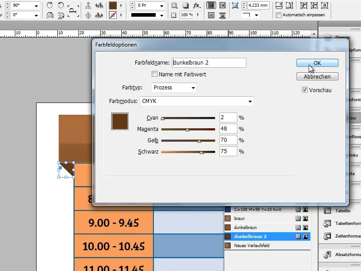Screen dimensions: 361x271
Task: Toggle Automatisch einpassen checkbox
Action: point(278,15)
